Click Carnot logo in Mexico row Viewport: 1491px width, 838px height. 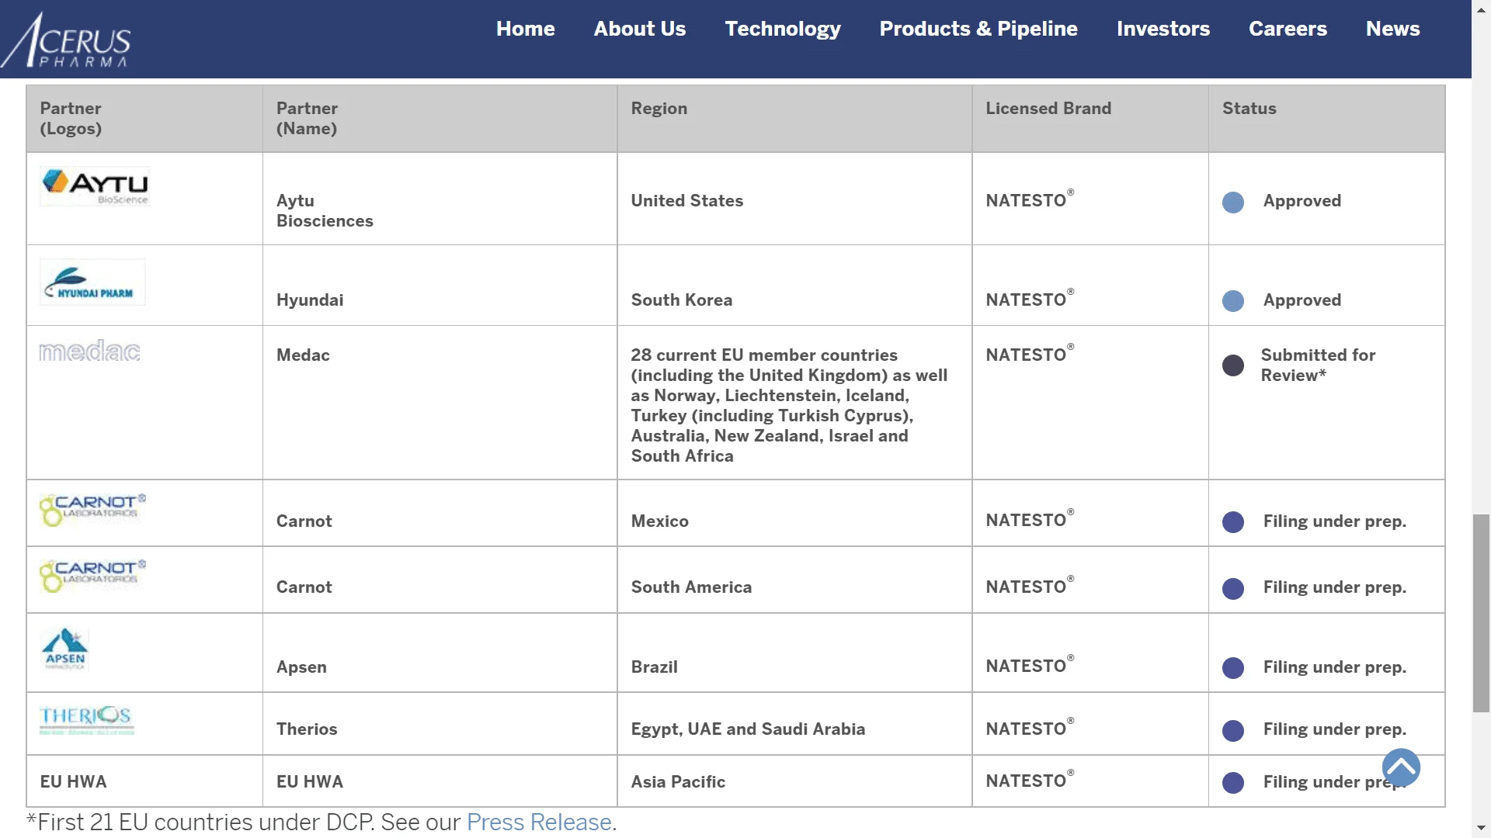click(x=93, y=510)
